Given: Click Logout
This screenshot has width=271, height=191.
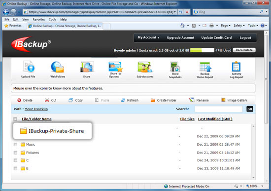Looking at the screenshot, I should [245, 37].
